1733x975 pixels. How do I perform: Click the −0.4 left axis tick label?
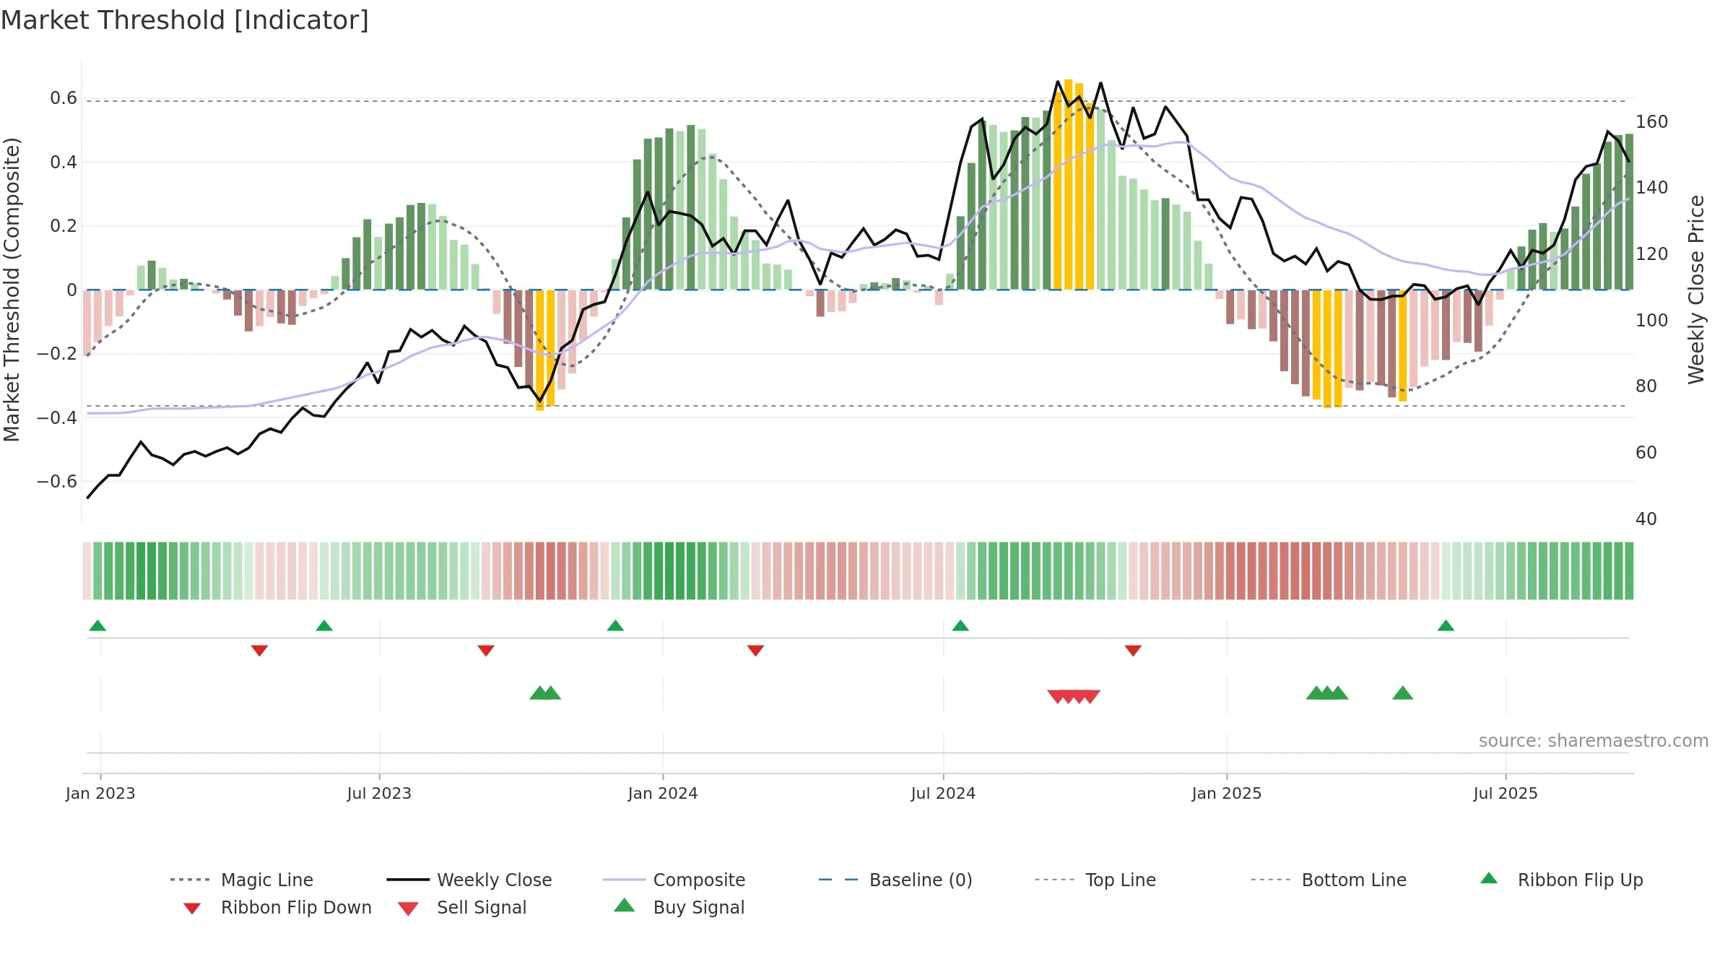[x=57, y=417]
